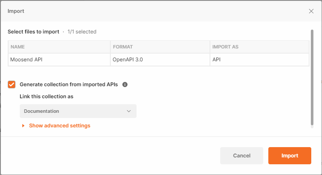The height and width of the screenshot is (175, 322).
Task: Click the Link this collection as label
Action: coord(46,97)
